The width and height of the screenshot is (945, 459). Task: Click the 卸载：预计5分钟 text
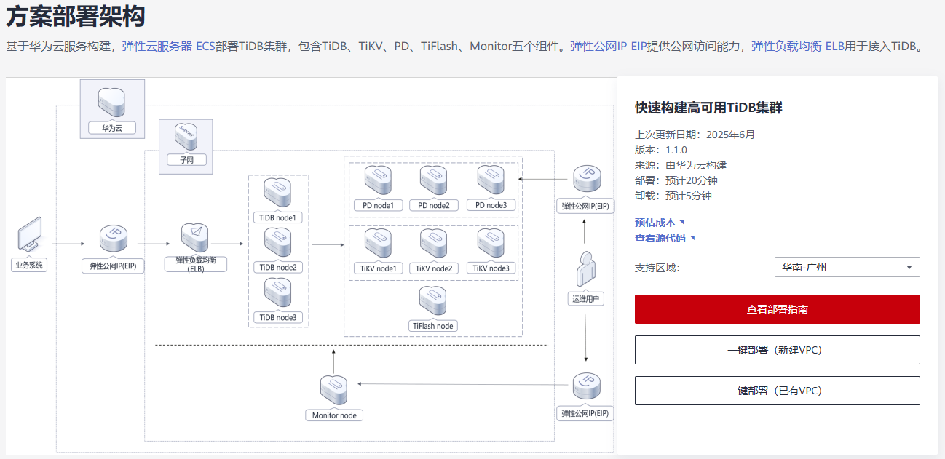[x=673, y=196]
